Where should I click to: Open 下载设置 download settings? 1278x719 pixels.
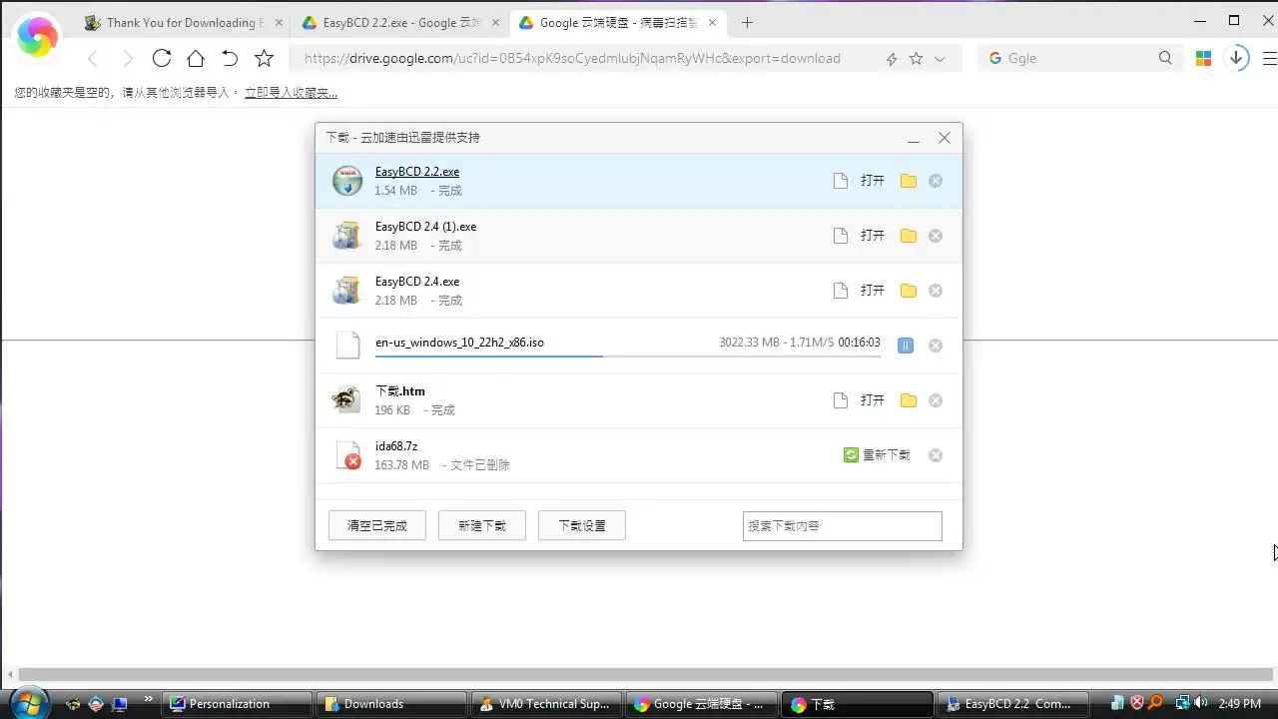582,525
